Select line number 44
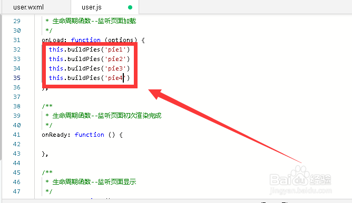This screenshot has width=352, height=203. (x=17, y=163)
